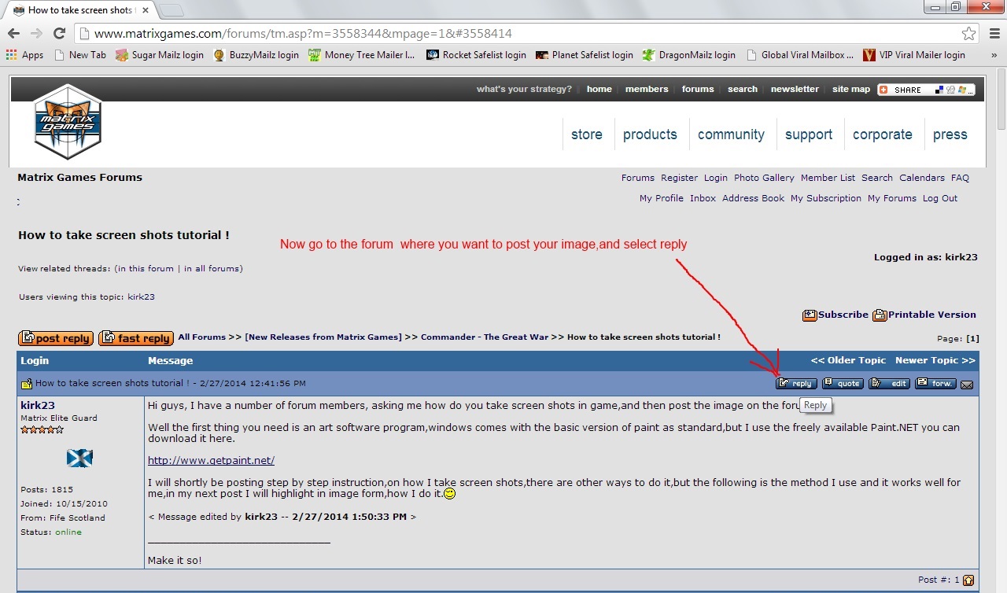Screen dimensions: 1007x593
Task: Click the browser back arrow
Action: click(x=13, y=33)
